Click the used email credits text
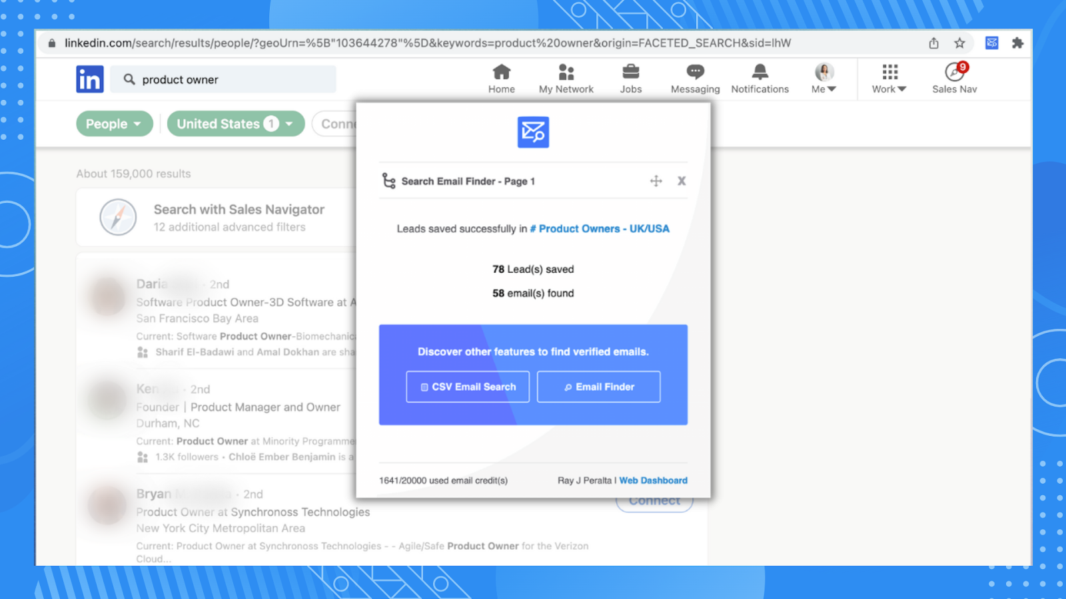This screenshot has width=1066, height=599. 443,481
